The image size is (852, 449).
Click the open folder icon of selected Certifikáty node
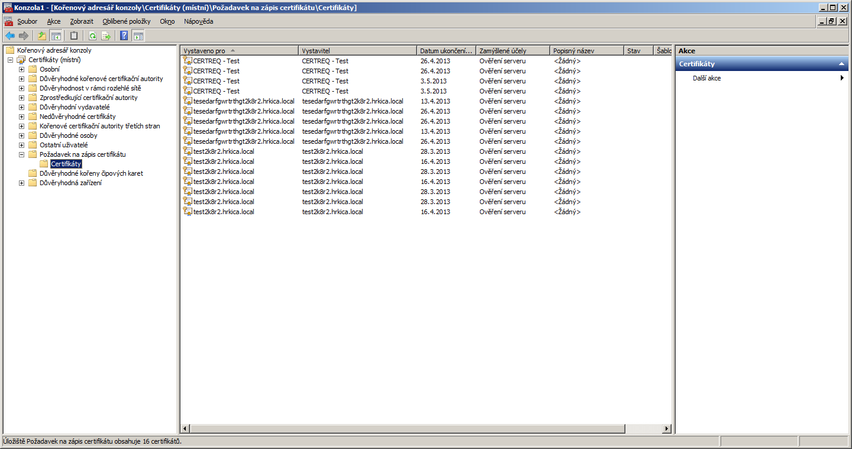click(x=44, y=164)
